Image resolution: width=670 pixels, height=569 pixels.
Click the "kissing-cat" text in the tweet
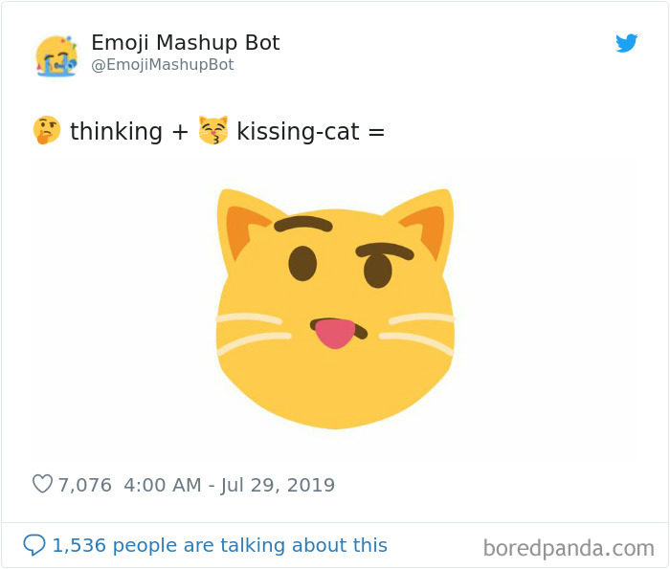[298, 131]
